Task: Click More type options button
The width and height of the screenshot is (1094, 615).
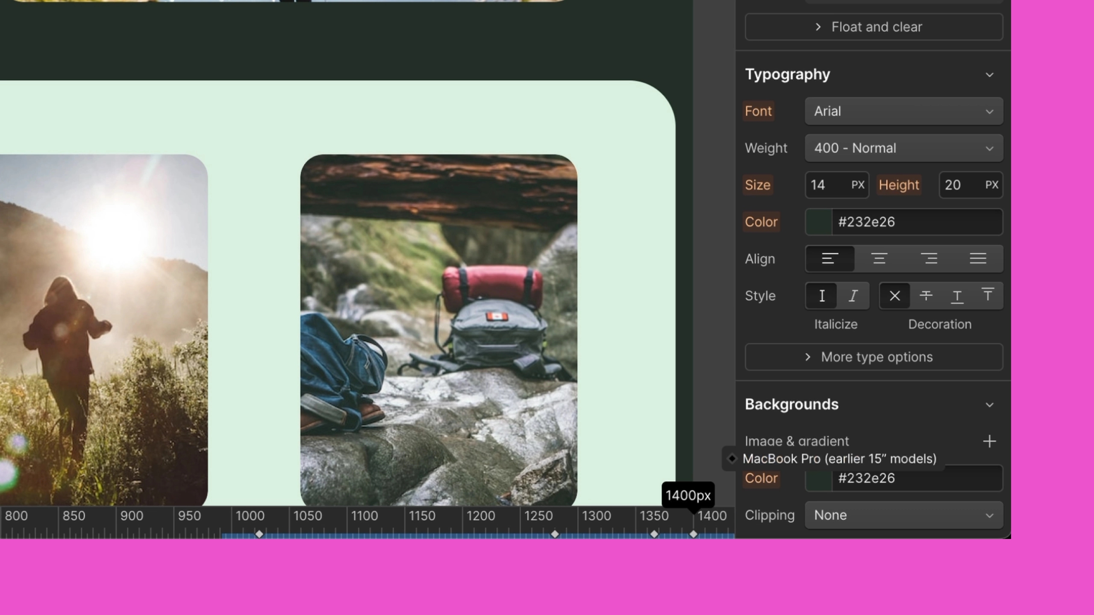Action: (x=874, y=357)
